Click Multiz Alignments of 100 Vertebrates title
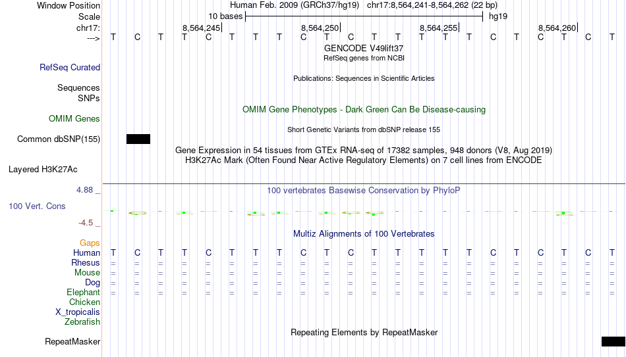This screenshot has width=626, height=357. tap(364, 234)
